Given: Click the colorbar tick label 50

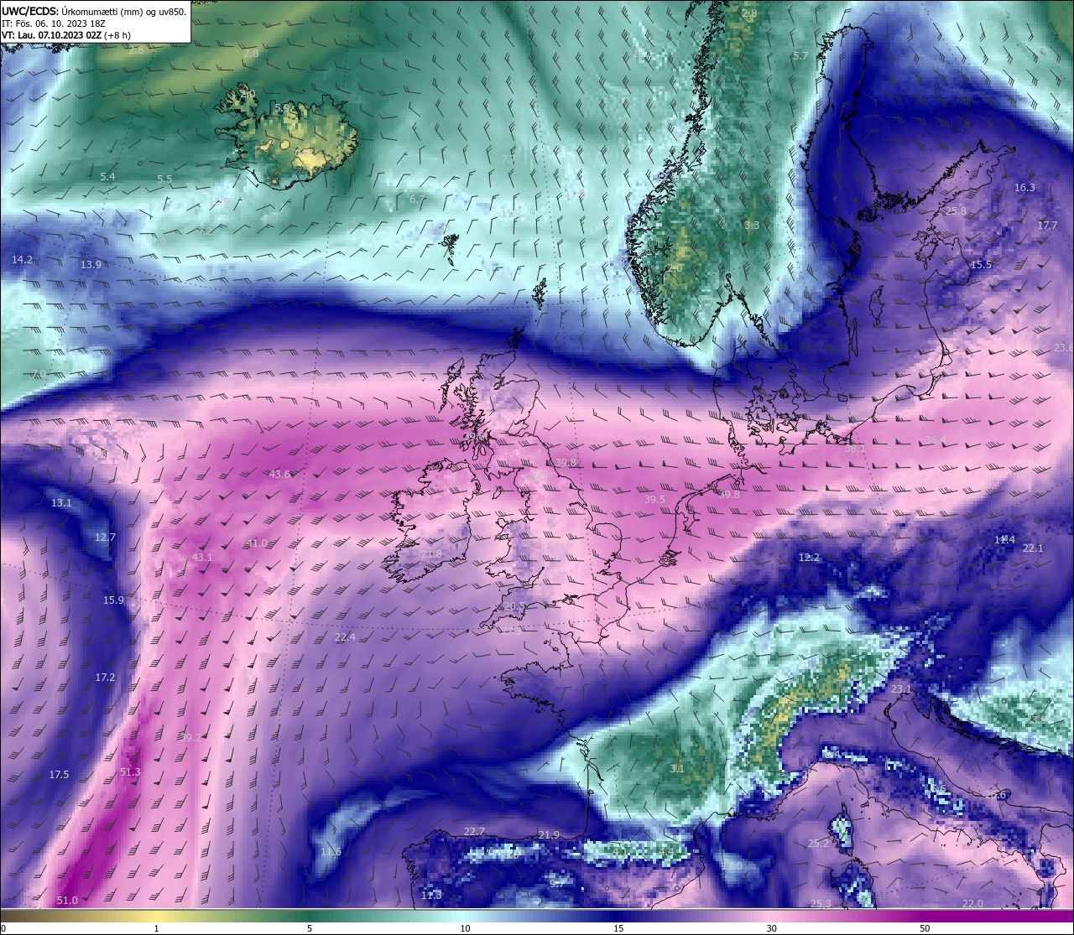Looking at the screenshot, I should click(925, 928).
